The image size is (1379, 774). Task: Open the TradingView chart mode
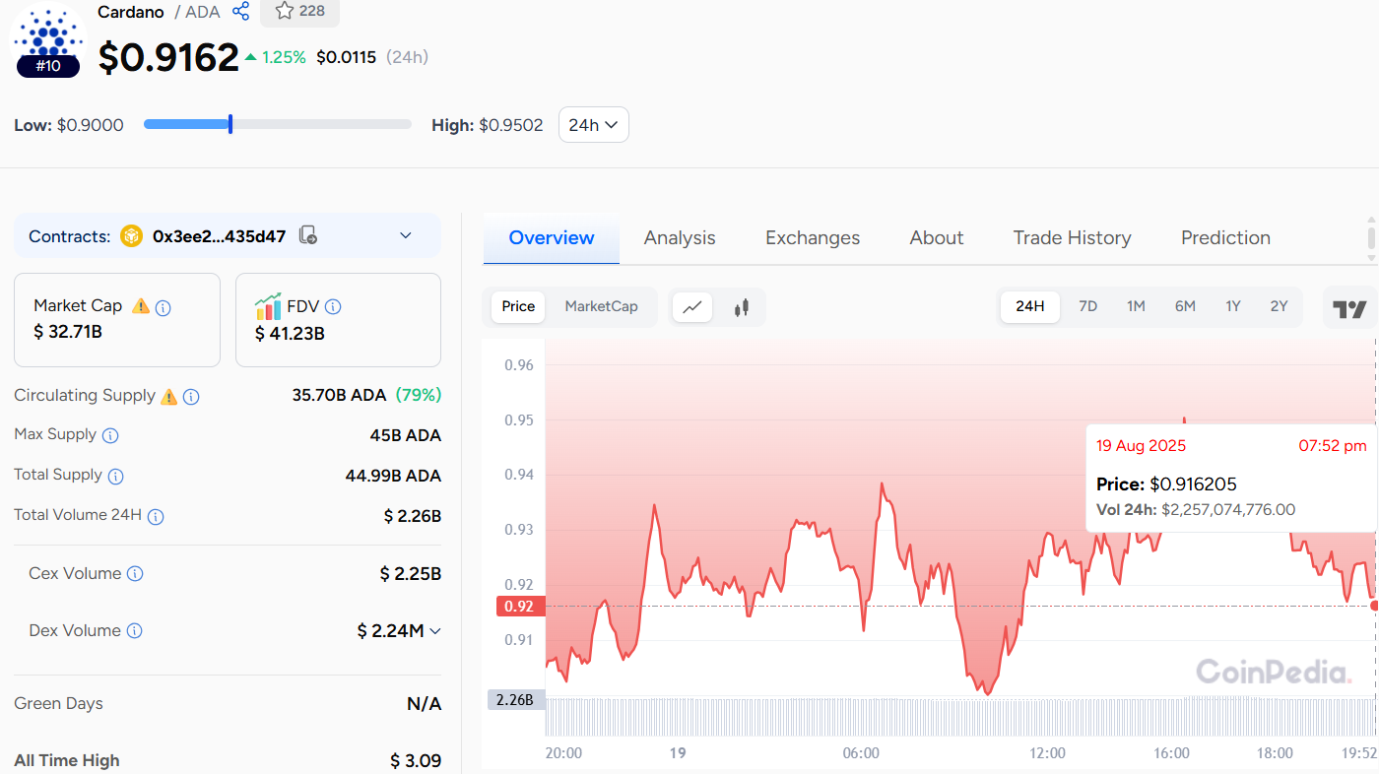click(x=1349, y=308)
